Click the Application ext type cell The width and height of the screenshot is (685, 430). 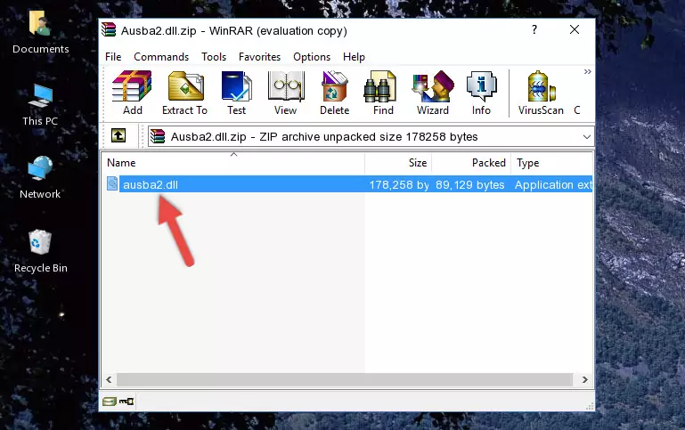click(553, 184)
